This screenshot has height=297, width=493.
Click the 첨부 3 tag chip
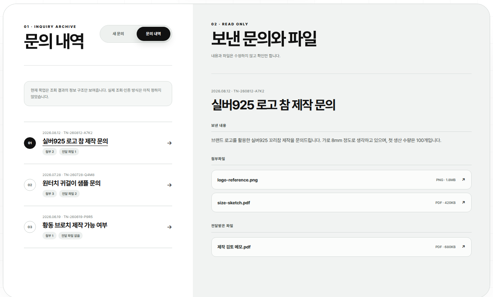pyautogui.click(x=50, y=194)
